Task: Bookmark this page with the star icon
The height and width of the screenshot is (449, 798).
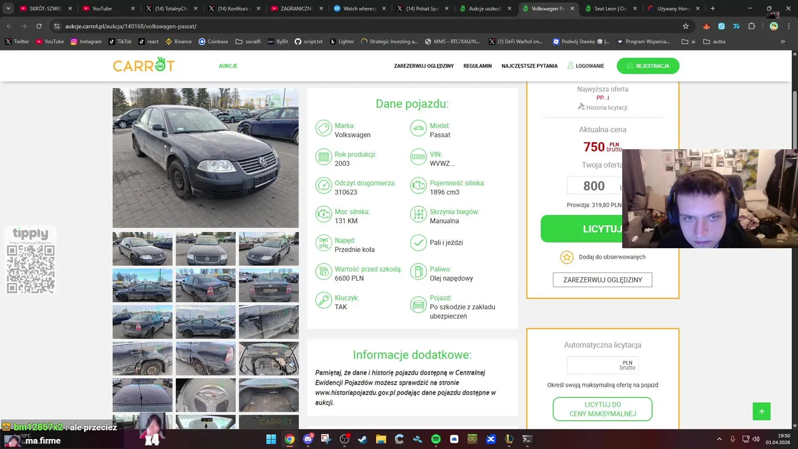Action: (686, 26)
